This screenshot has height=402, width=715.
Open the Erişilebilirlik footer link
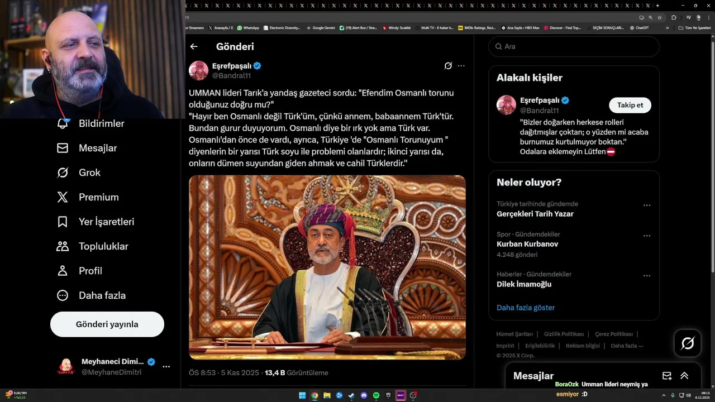540,346
